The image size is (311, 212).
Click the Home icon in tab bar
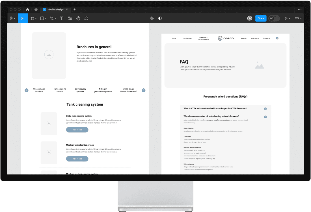28,9
